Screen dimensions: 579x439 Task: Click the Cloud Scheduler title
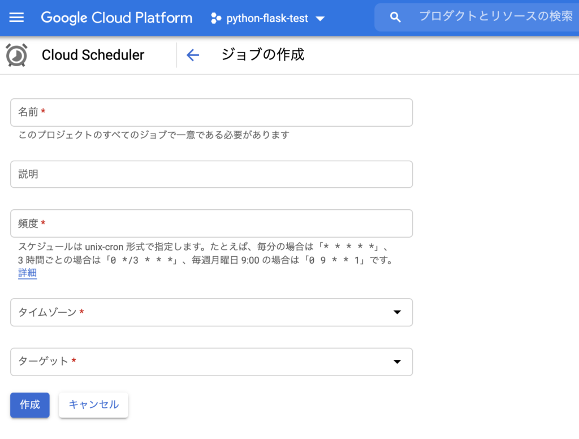(93, 55)
